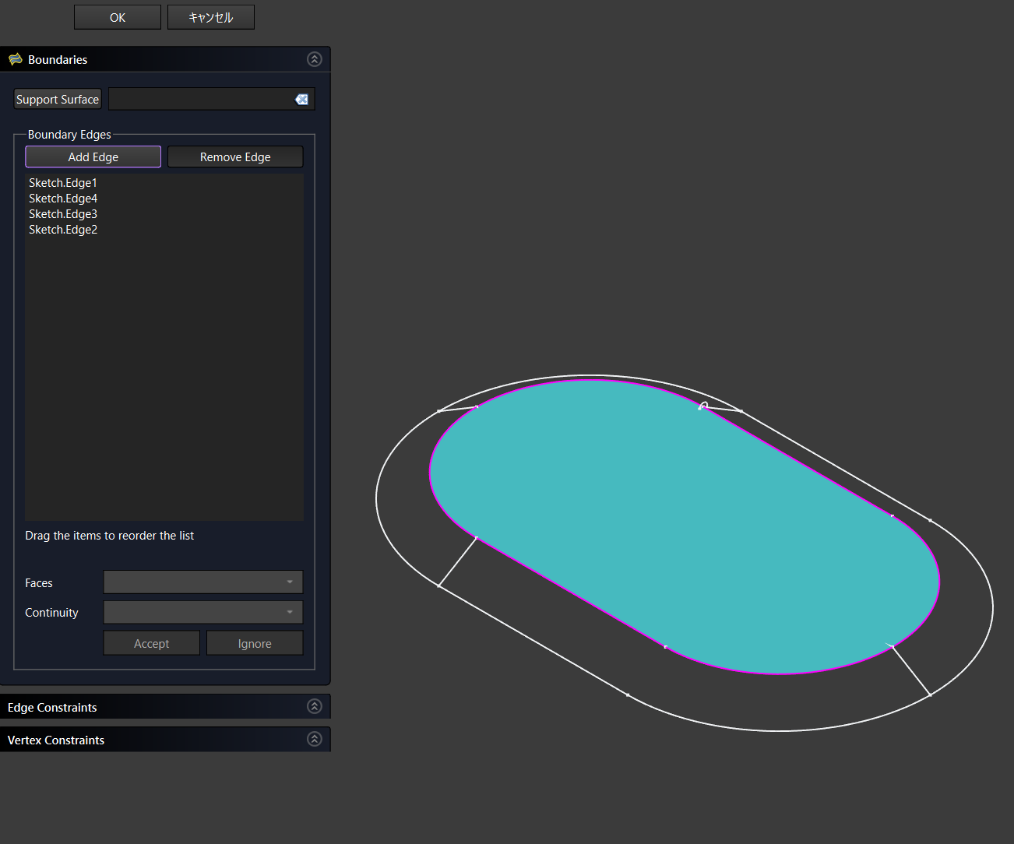Expand the Vertex Constraints section
Image resolution: width=1014 pixels, height=844 pixels.
(x=314, y=739)
